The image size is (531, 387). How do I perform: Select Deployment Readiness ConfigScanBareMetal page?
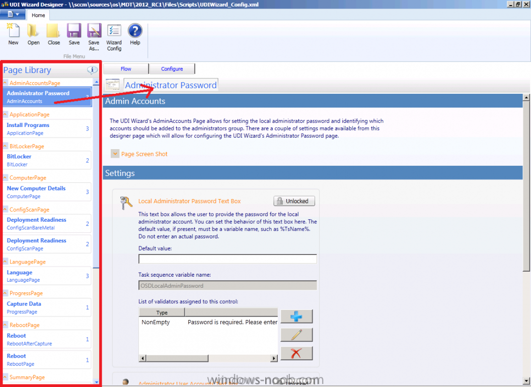click(x=47, y=224)
